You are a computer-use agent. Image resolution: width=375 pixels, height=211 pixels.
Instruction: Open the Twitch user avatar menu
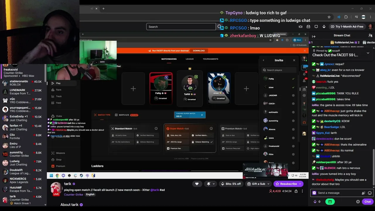[x=370, y=27]
